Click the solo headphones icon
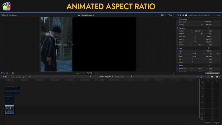Screen dimensions: 222x125 [204, 77]
